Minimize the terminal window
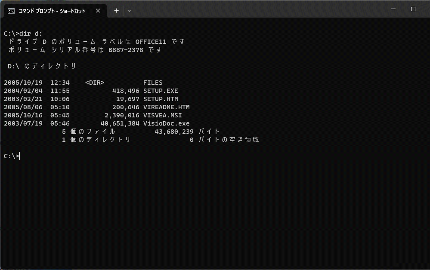This screenshot has height=270, width=430. pyautogui.click(x=393, y=9)
